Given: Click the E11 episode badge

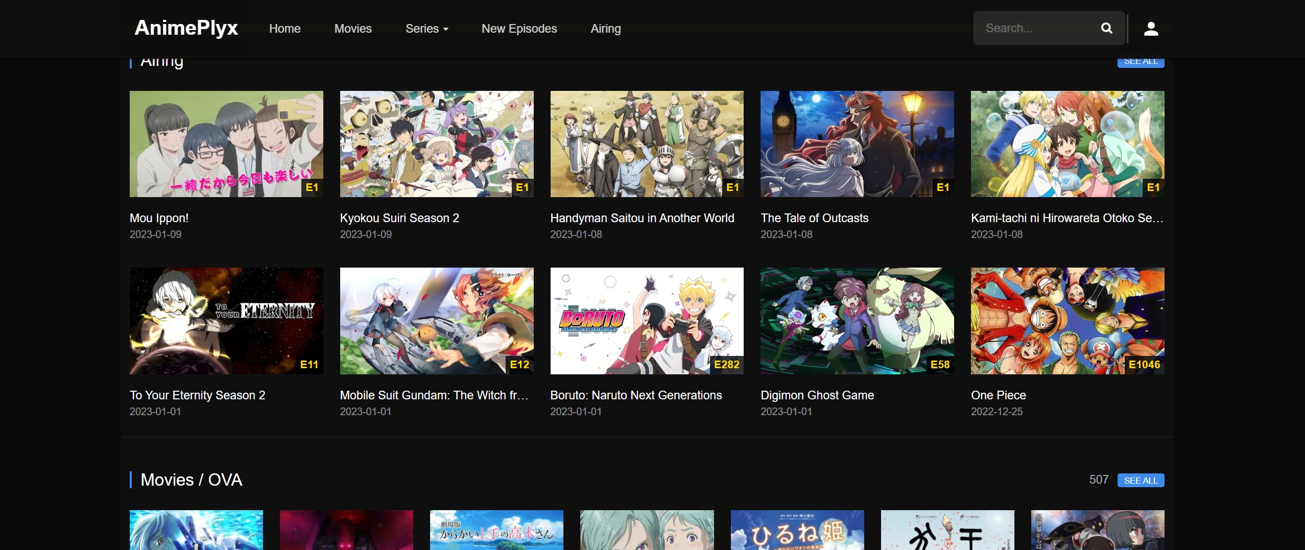Looking at the screenshot, I should [309, 365].
